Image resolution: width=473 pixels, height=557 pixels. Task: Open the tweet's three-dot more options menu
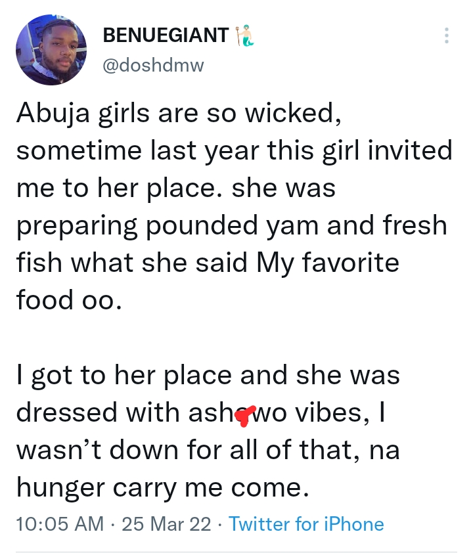[x=447, y=35]
